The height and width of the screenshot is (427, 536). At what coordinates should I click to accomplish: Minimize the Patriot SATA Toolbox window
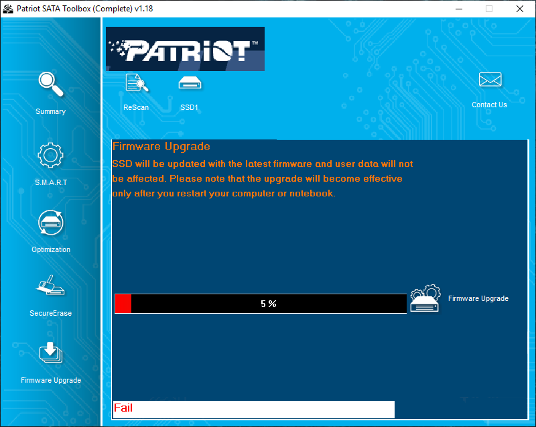point(459,9)
